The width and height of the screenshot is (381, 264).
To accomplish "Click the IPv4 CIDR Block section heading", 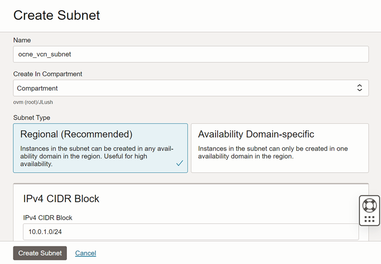I will point(61,199).
